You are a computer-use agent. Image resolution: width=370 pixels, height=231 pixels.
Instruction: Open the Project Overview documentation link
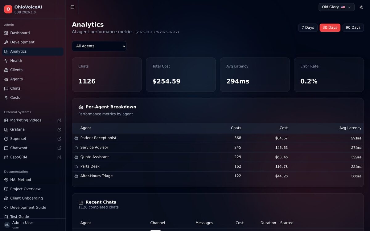(x=25, y=189)
